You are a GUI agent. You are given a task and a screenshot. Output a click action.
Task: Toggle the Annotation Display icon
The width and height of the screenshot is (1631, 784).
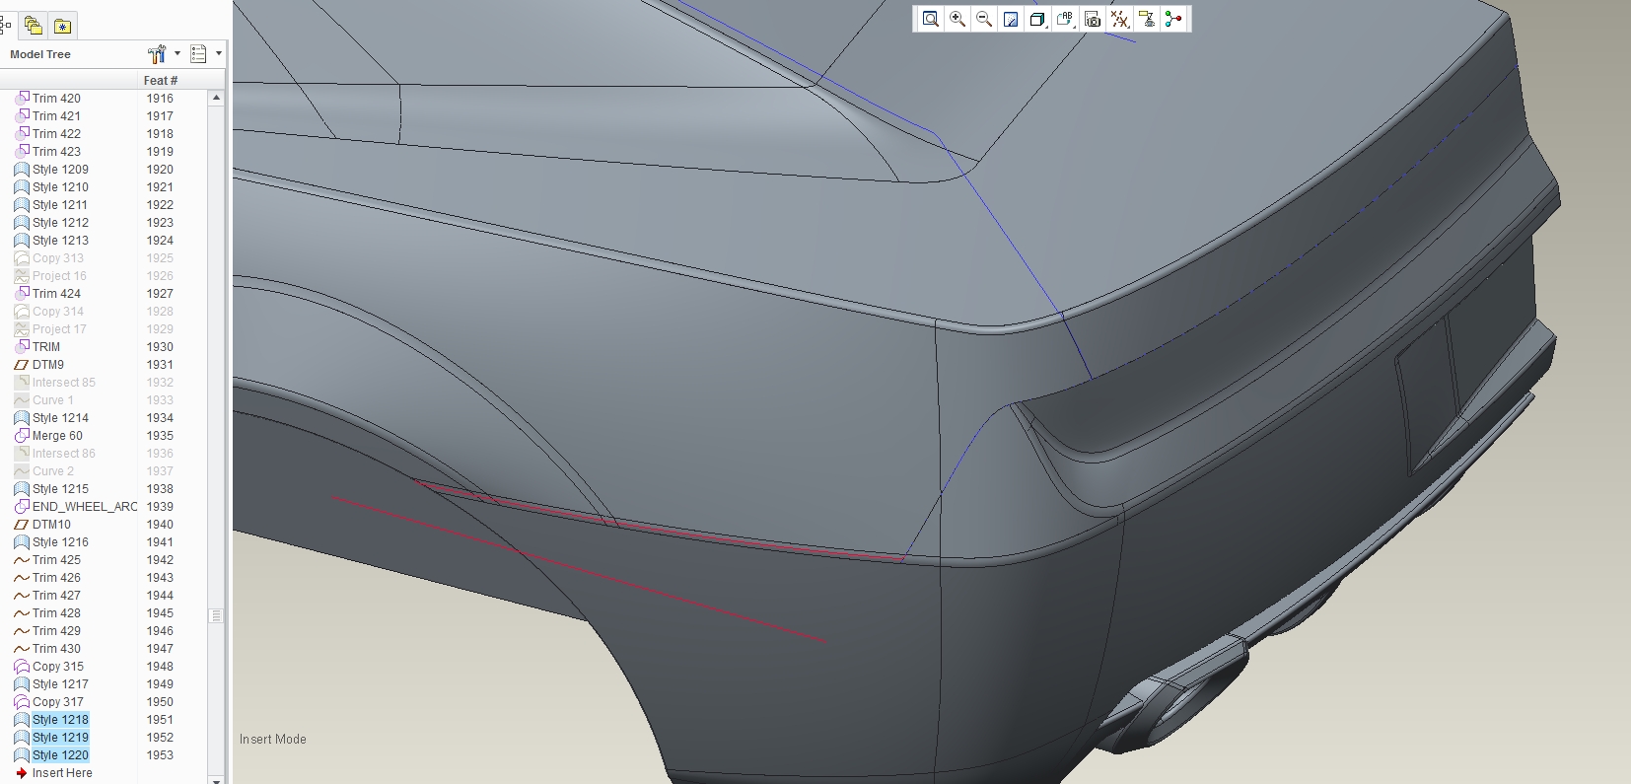click(1146, 19)
